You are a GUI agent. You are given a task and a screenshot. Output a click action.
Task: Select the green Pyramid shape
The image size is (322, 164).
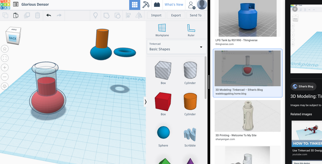tap(165, 161)
